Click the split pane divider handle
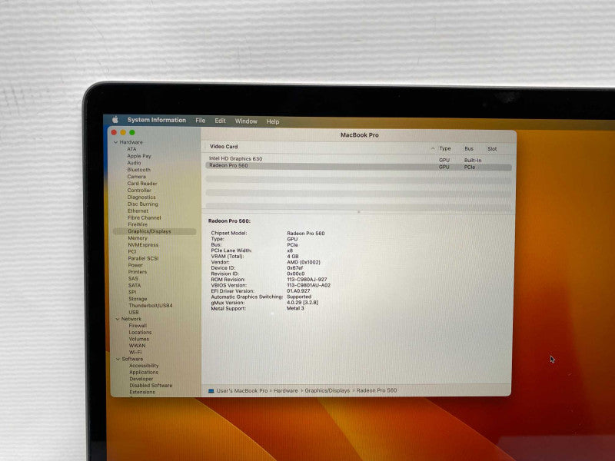 pyautogui.click(x=358, y=212)
